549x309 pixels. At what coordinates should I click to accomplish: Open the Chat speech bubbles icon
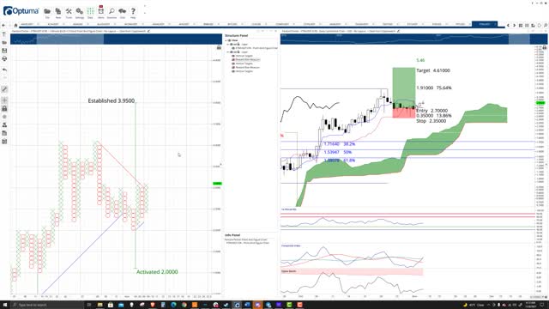click(122, 11)
